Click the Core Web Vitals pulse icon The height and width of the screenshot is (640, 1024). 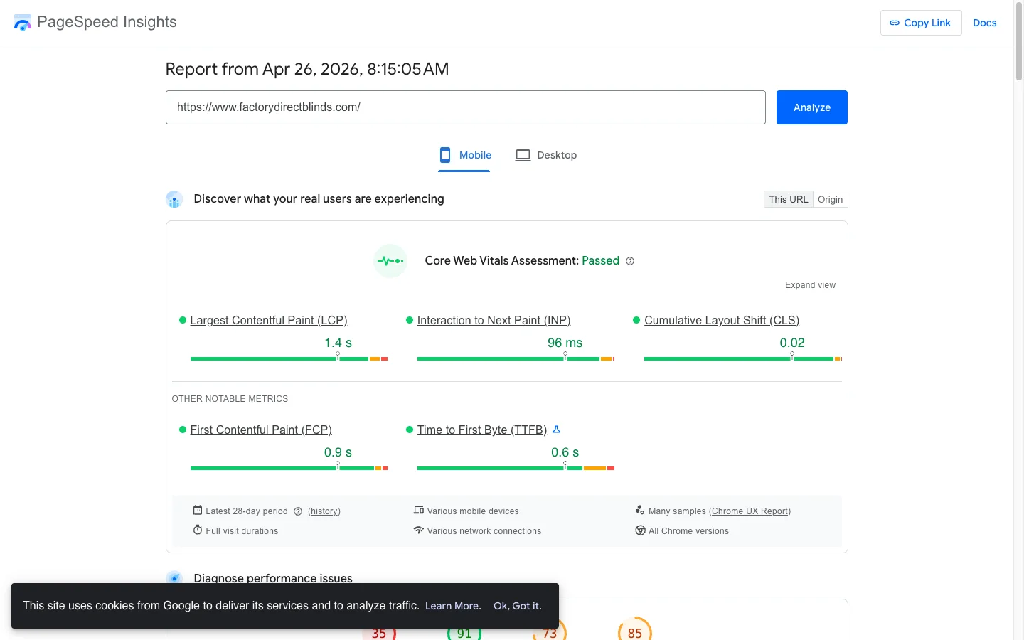click(390, 261)
